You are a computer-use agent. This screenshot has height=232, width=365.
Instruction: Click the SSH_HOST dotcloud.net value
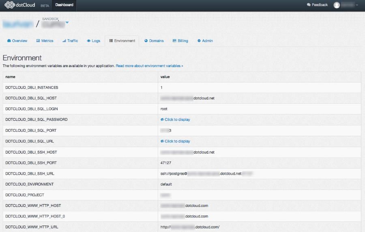[x=187, y=152]
